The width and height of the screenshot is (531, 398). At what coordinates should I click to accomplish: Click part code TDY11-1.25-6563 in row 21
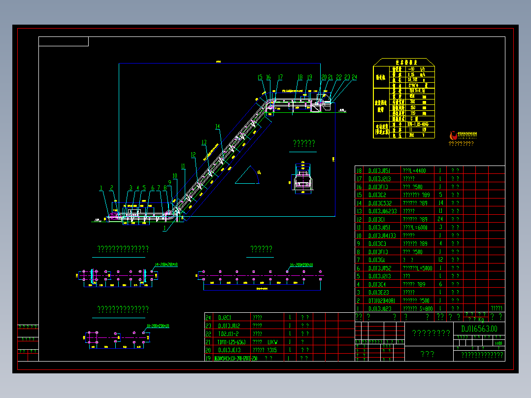coord(232,342)
